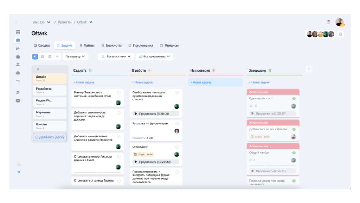The height and width of the screenshot is (203, 360).
Task: Click the mail envelope icon in sidebar
Action: click(x=18, y=100)
